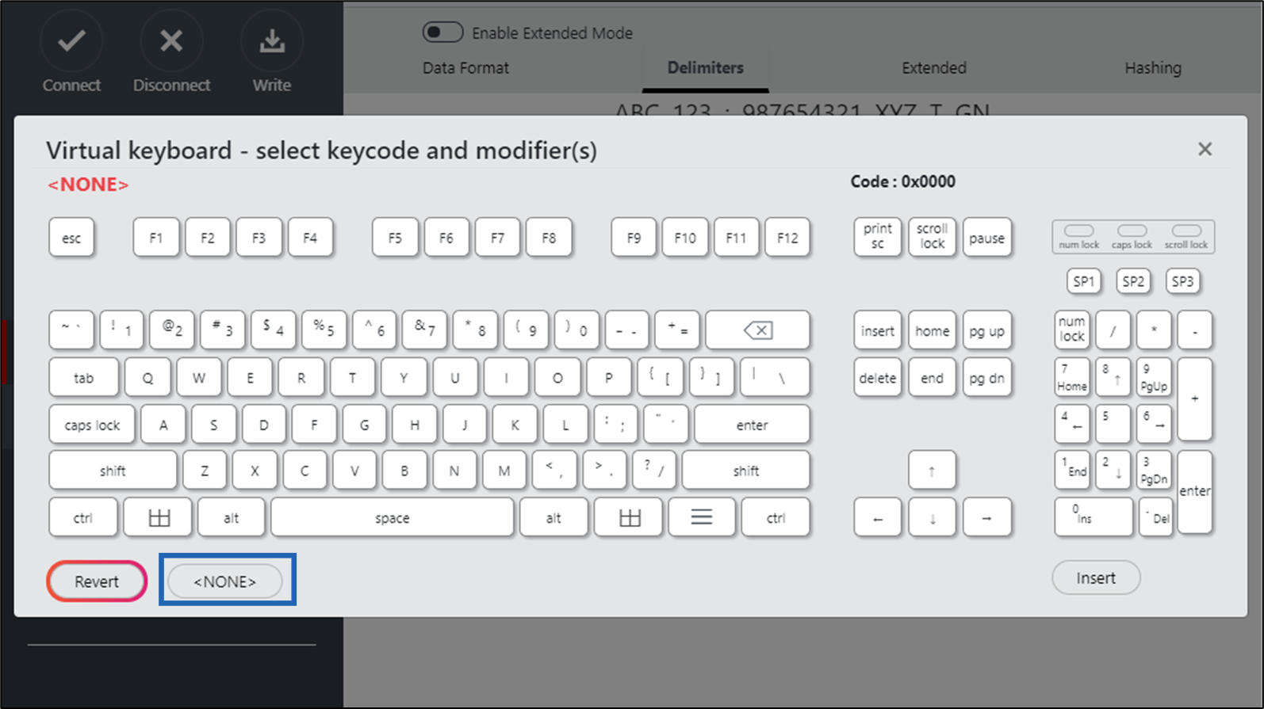Select the left shift modifier key
This screenshot has width=1264, height=709.
[113, 471]
